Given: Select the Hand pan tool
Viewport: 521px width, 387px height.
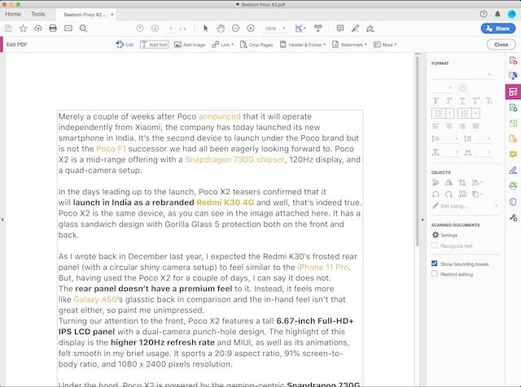Looking at the screenshot, I should [x=221, y=28].
